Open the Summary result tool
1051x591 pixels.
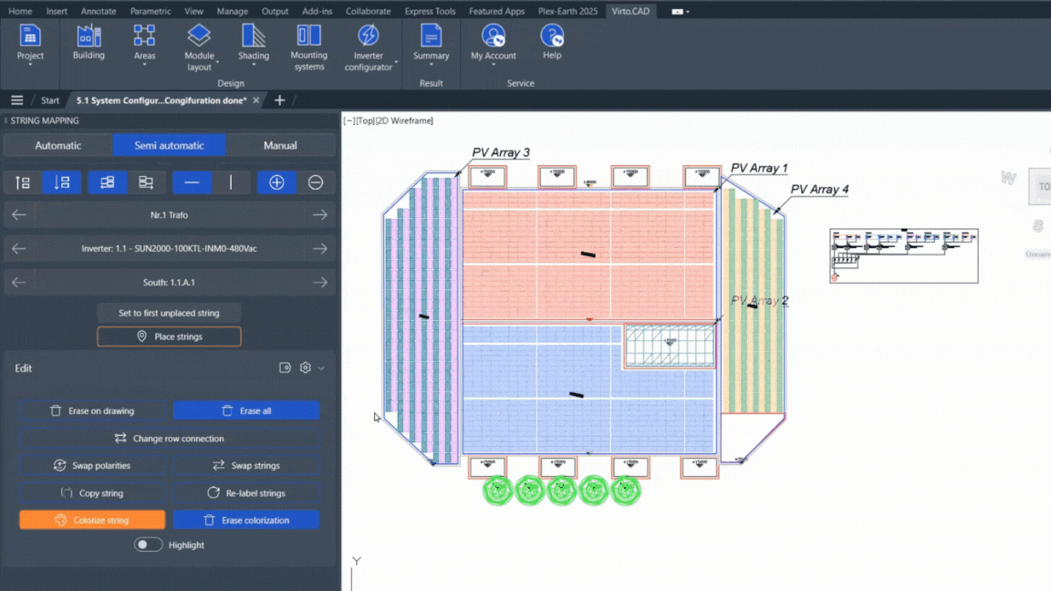(431, 44)
